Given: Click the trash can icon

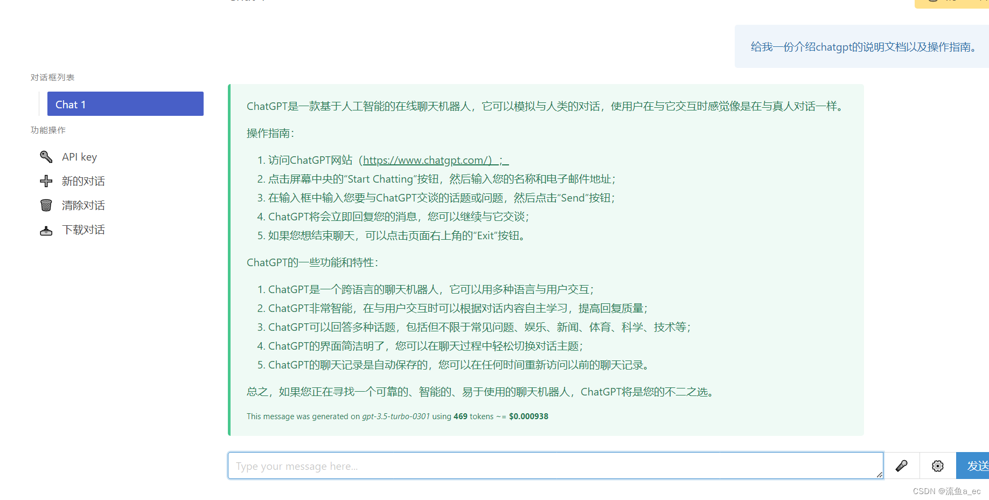Looking at the screenshot, I should click(46, 205).
